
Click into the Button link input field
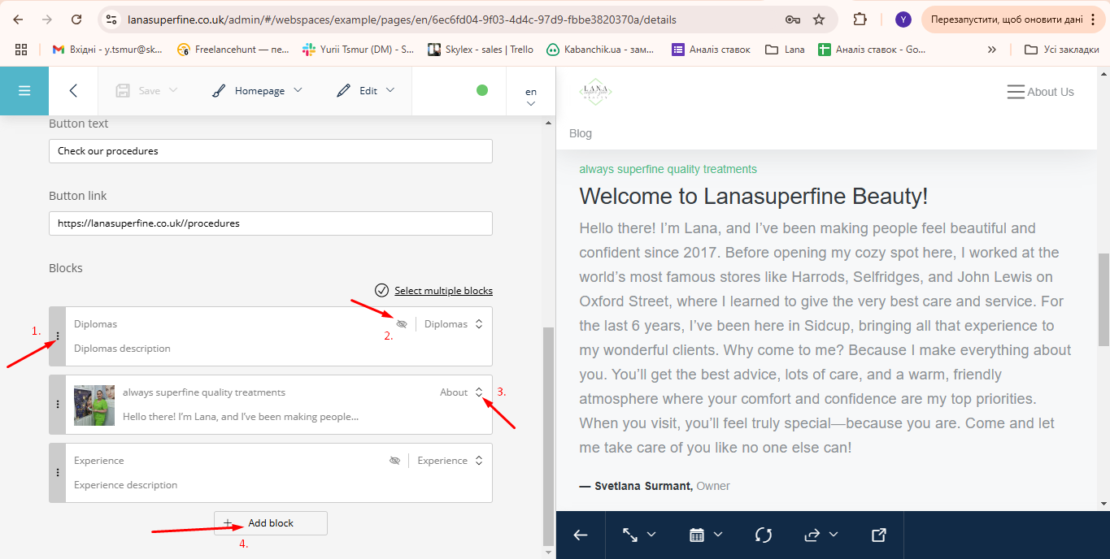click(x=271, y=223)
